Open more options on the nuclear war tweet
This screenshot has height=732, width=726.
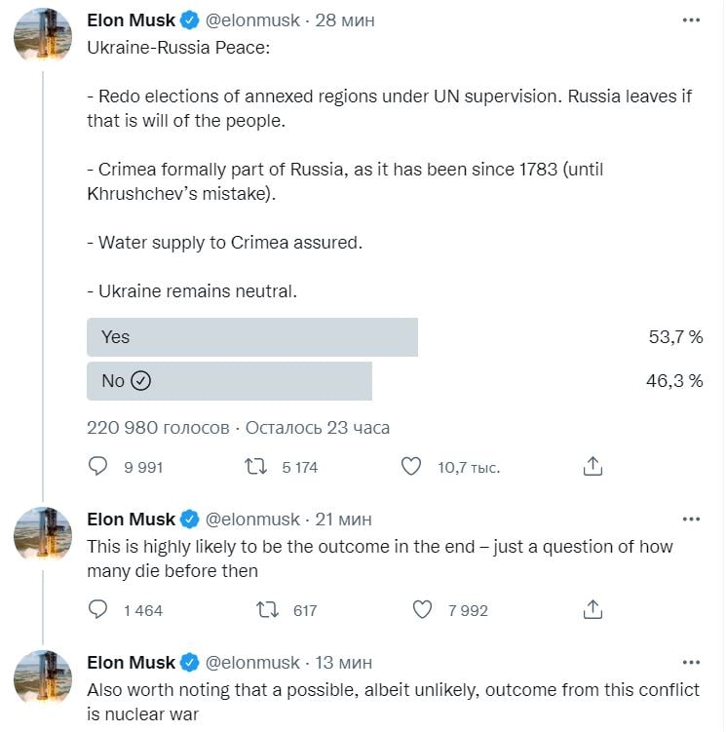(x=691, y=663)
